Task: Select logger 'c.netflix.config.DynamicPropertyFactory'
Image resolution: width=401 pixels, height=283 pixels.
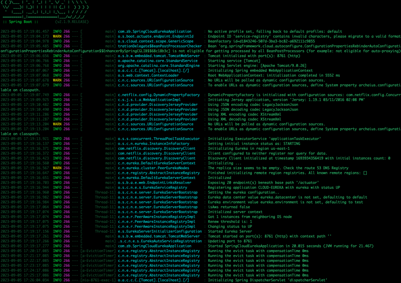Action: 159,95
